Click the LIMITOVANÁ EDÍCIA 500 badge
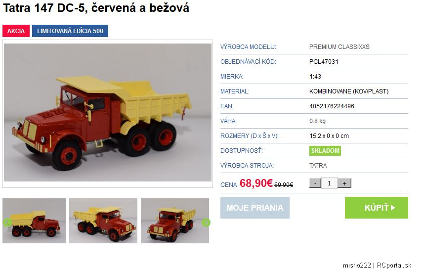 click(x=70, y=31)
